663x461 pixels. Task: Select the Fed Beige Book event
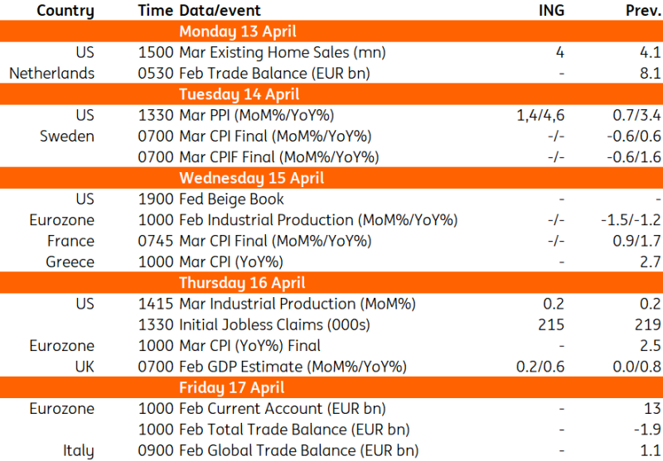point(232,199)
